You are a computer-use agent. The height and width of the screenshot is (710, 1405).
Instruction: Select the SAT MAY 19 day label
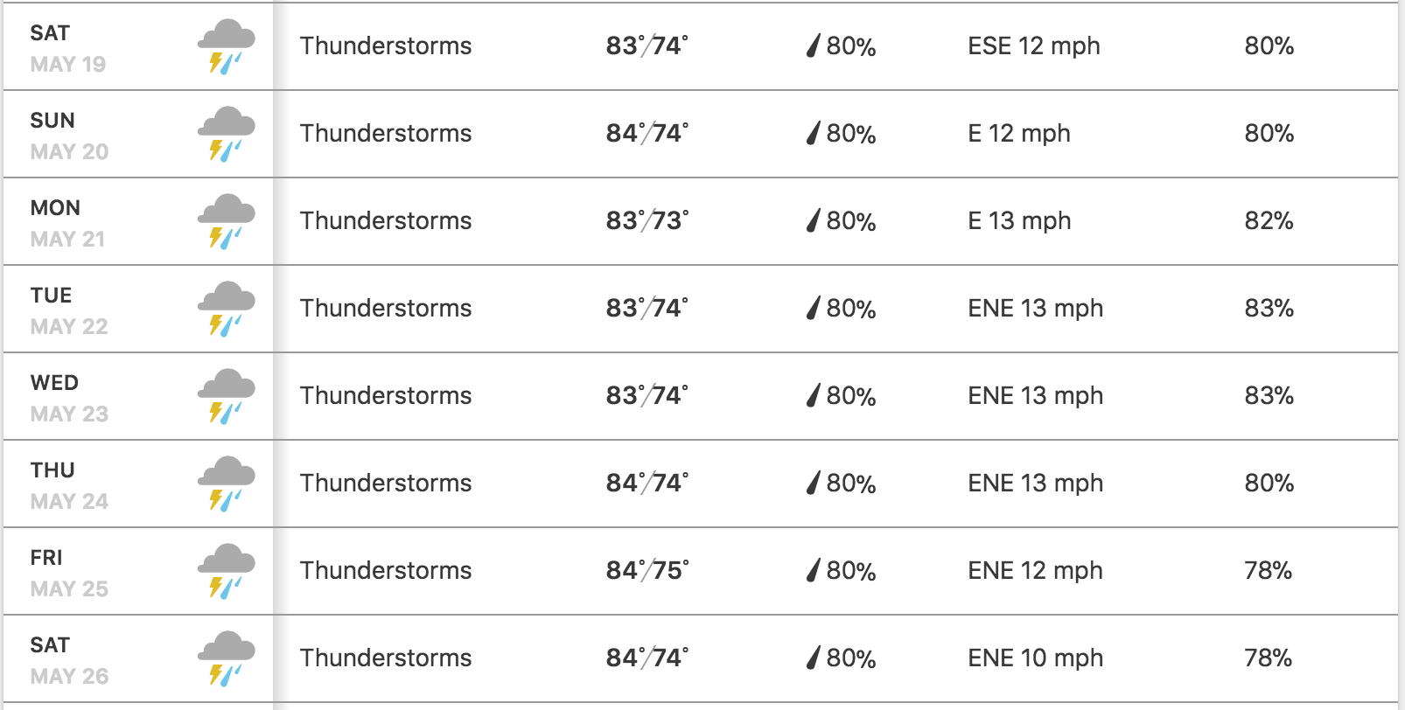(x=67, y=48)
